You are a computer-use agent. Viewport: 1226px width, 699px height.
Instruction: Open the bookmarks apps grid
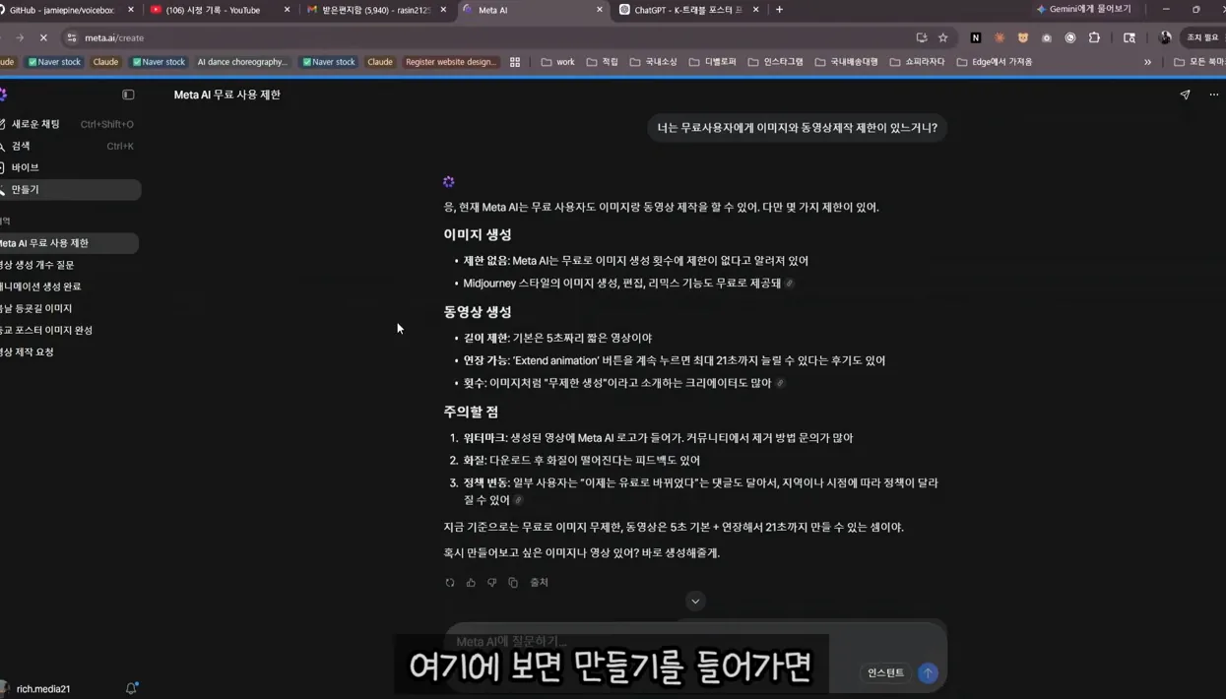tap(515, 62)
